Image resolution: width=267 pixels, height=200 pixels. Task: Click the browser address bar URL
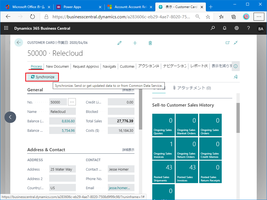click(x=121, y=17)
